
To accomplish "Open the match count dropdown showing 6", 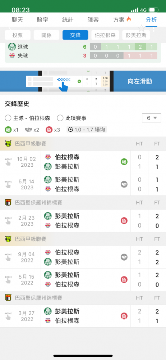I will [152, 118].
